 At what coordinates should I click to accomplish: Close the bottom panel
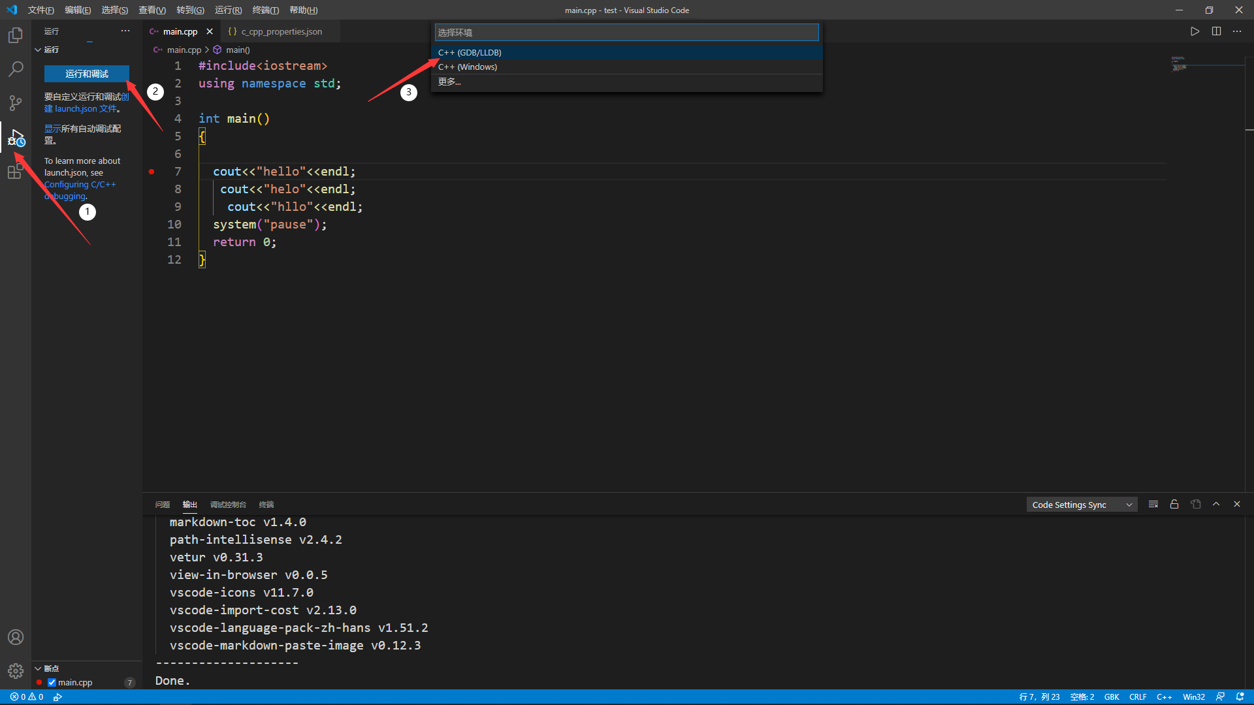click(x=1237, y=505)
